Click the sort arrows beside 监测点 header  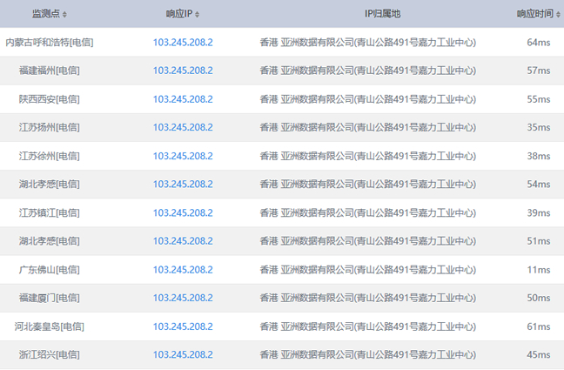click(x=65, y=15)
